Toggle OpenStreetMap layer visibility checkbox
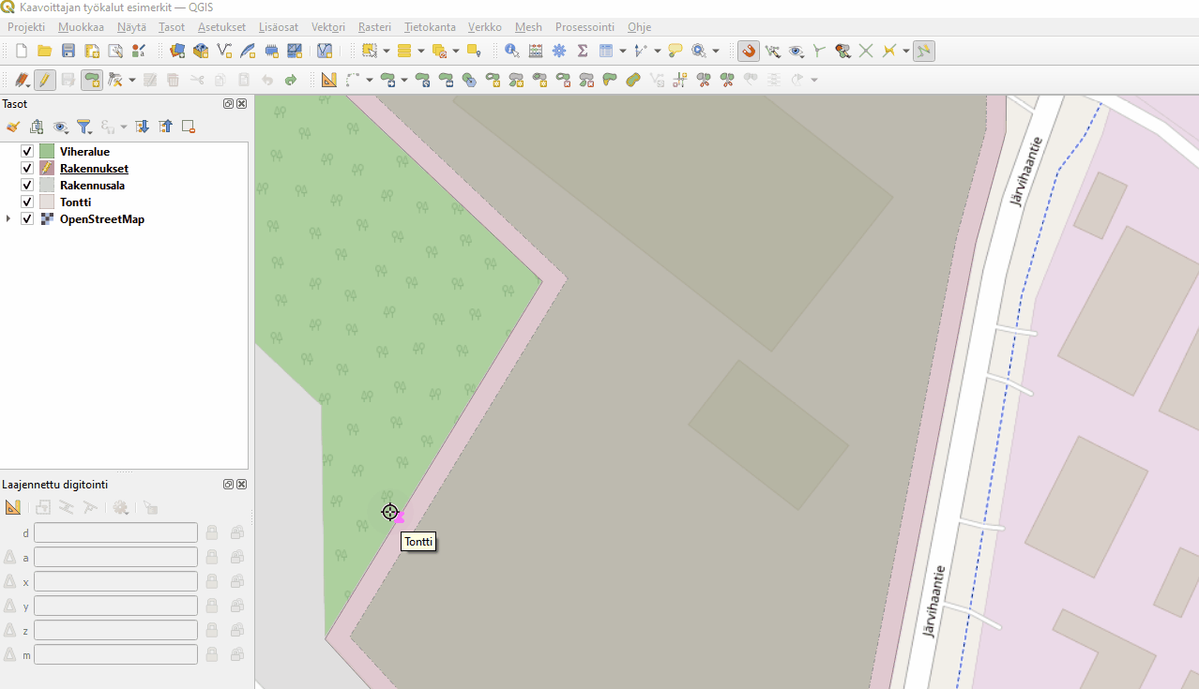This screenshot has width=1199, height=689. (27, 219)
